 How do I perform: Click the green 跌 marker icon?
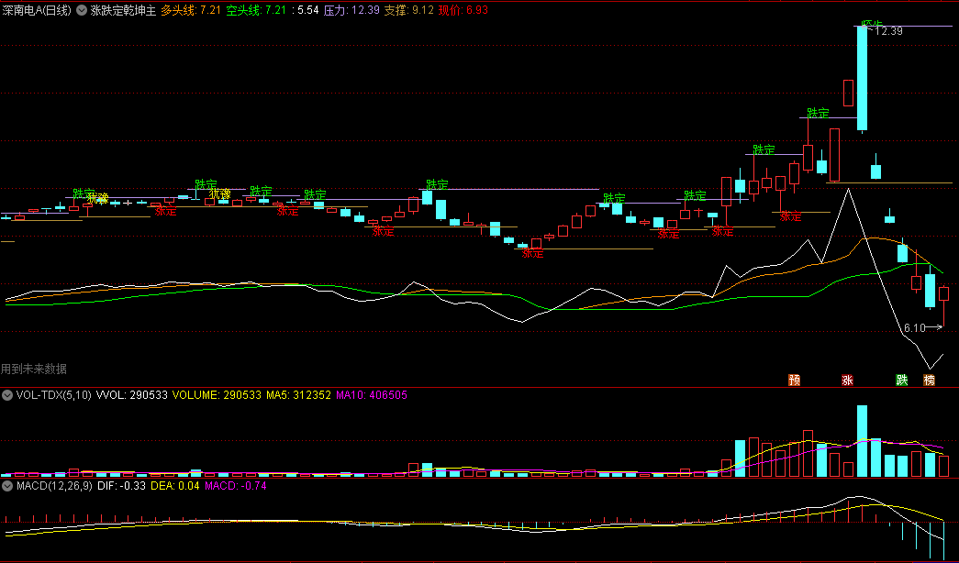click(901, 380)
